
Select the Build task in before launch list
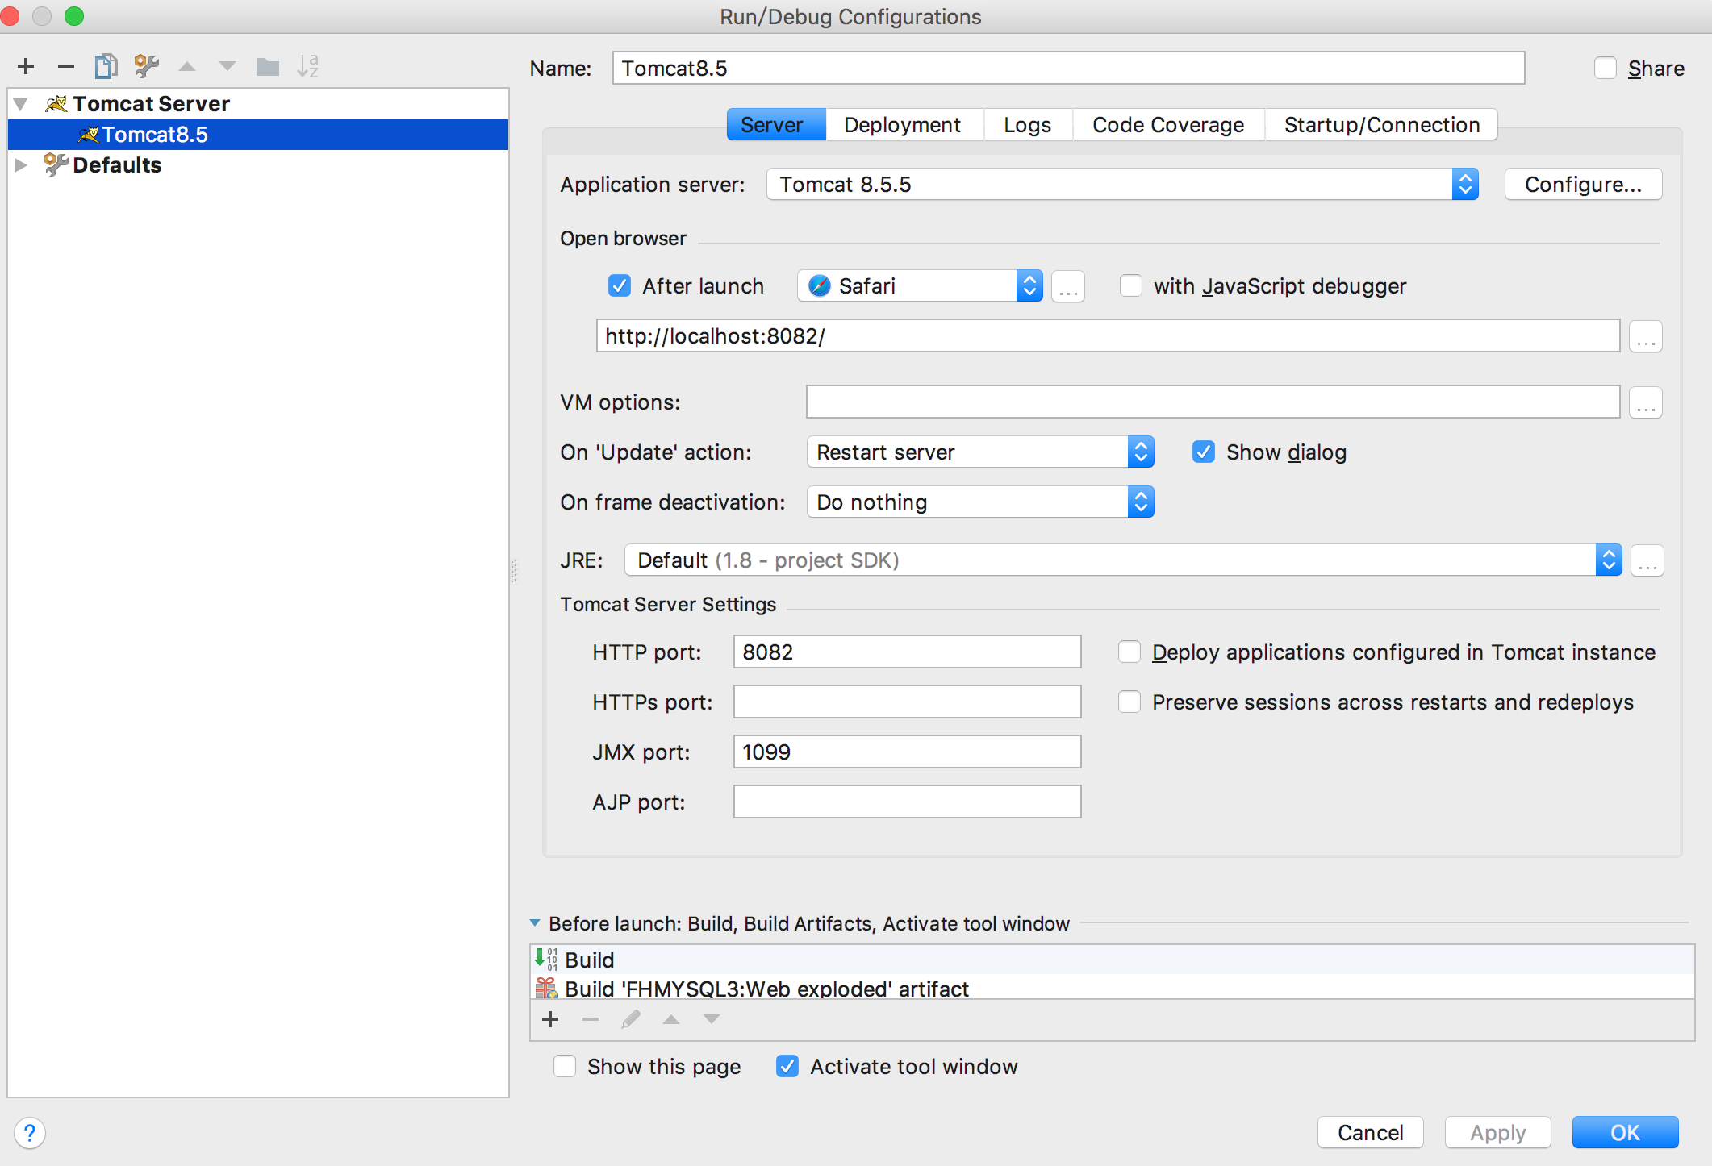click(x=1112, y=960)
